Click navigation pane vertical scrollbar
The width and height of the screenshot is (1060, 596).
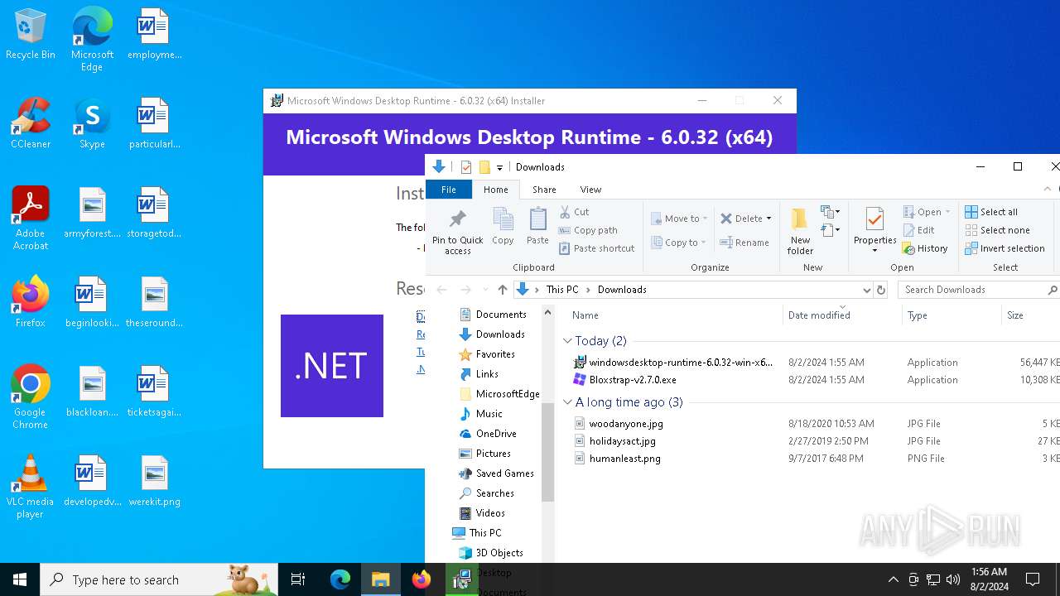(547, 451)
